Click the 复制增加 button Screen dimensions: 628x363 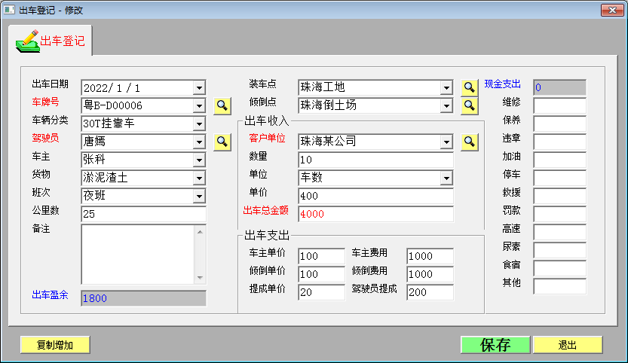click(x=55, y=345)
